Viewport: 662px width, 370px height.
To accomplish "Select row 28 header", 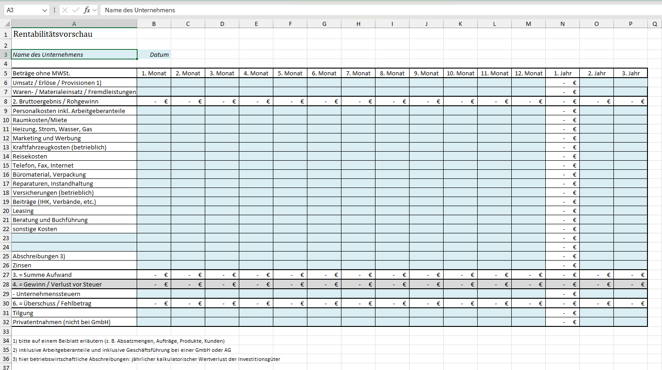I will 6,284.
